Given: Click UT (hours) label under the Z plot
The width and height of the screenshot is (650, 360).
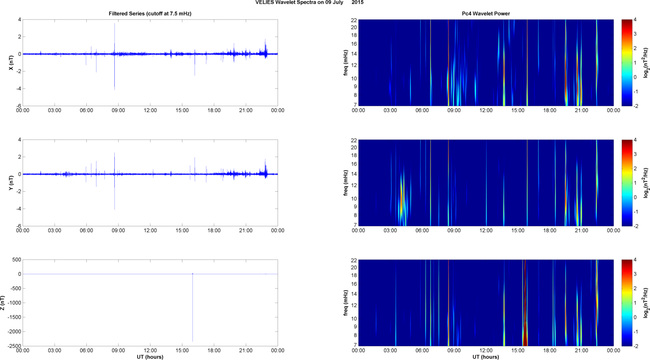Looking at the screenshot, I should pyautogui.click(x=150, y=357).
